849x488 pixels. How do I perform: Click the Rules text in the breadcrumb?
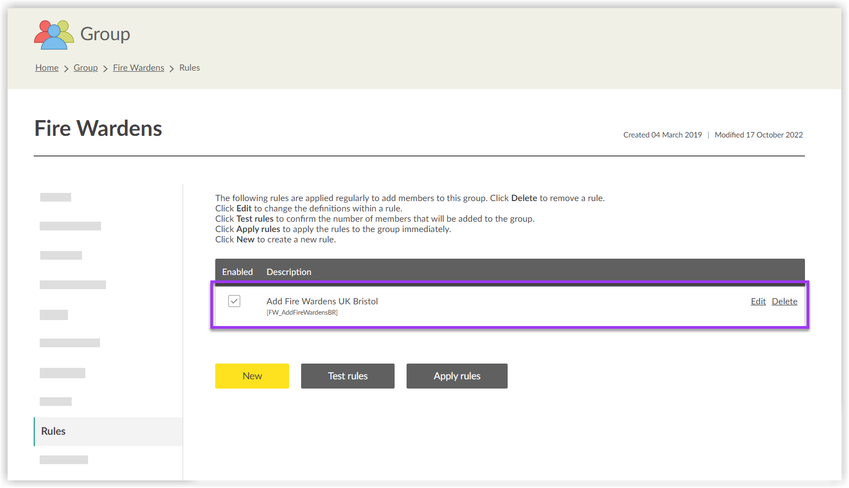pos(190,68)
